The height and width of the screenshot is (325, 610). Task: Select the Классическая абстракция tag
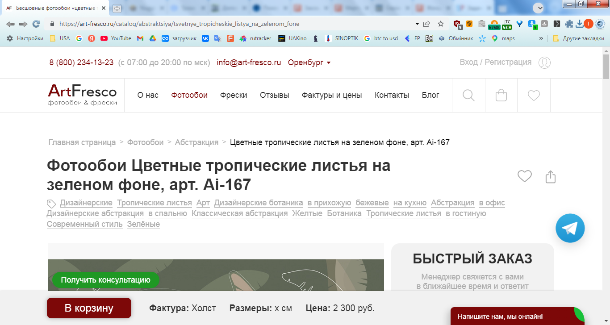tap(239, 214)
